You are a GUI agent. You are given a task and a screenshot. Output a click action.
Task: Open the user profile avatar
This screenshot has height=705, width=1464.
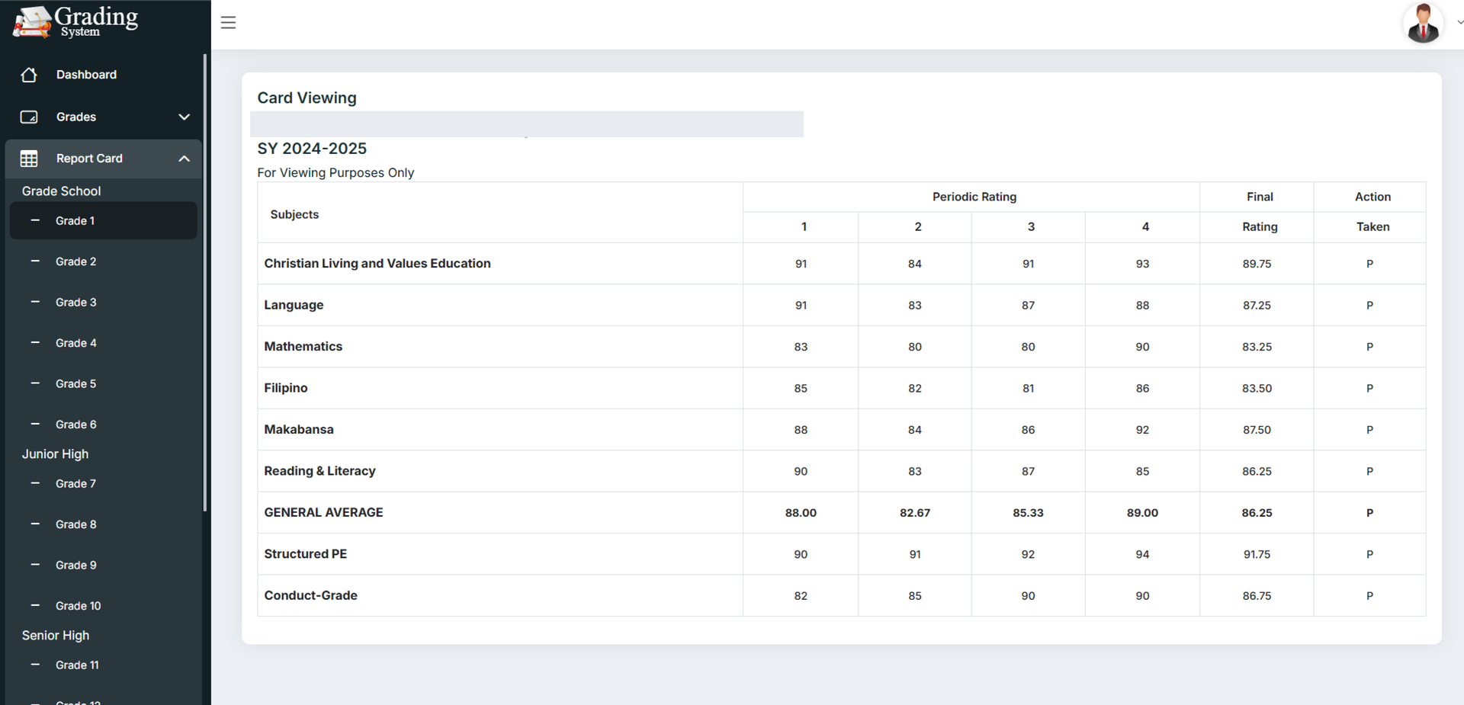(1422, 23)
